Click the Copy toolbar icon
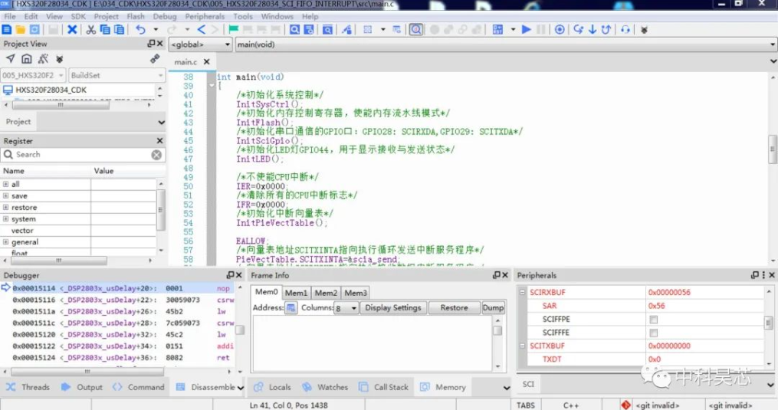The width and height of the screenshot is (778, 410). point(105,30)
